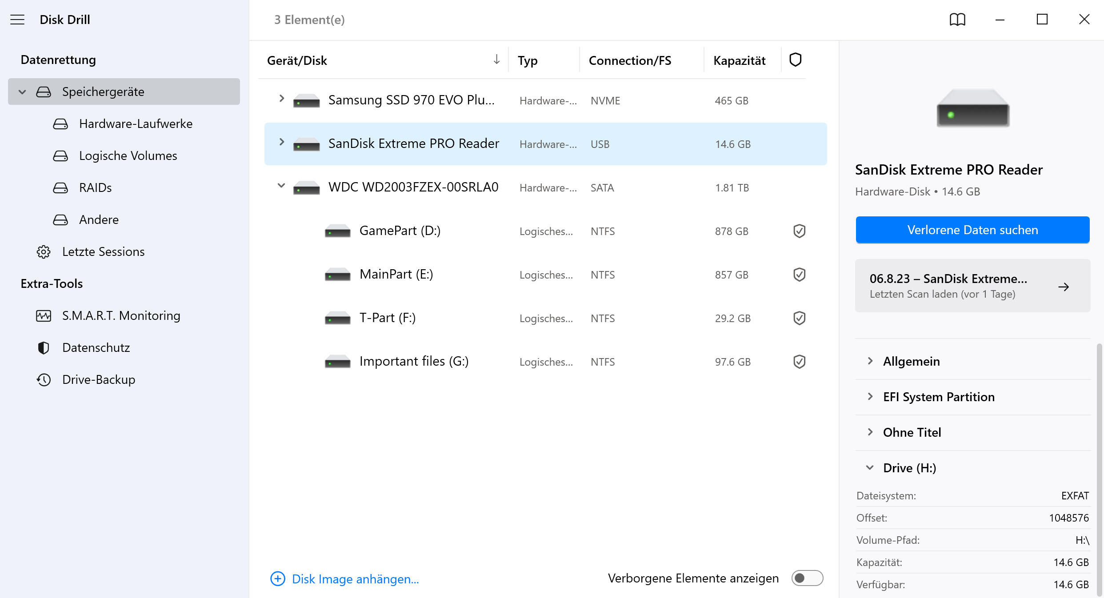Expand the Ohne Titel section
1104x598 pixels.
(x=870, y=432)
